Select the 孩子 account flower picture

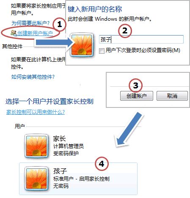coord(36,179)
